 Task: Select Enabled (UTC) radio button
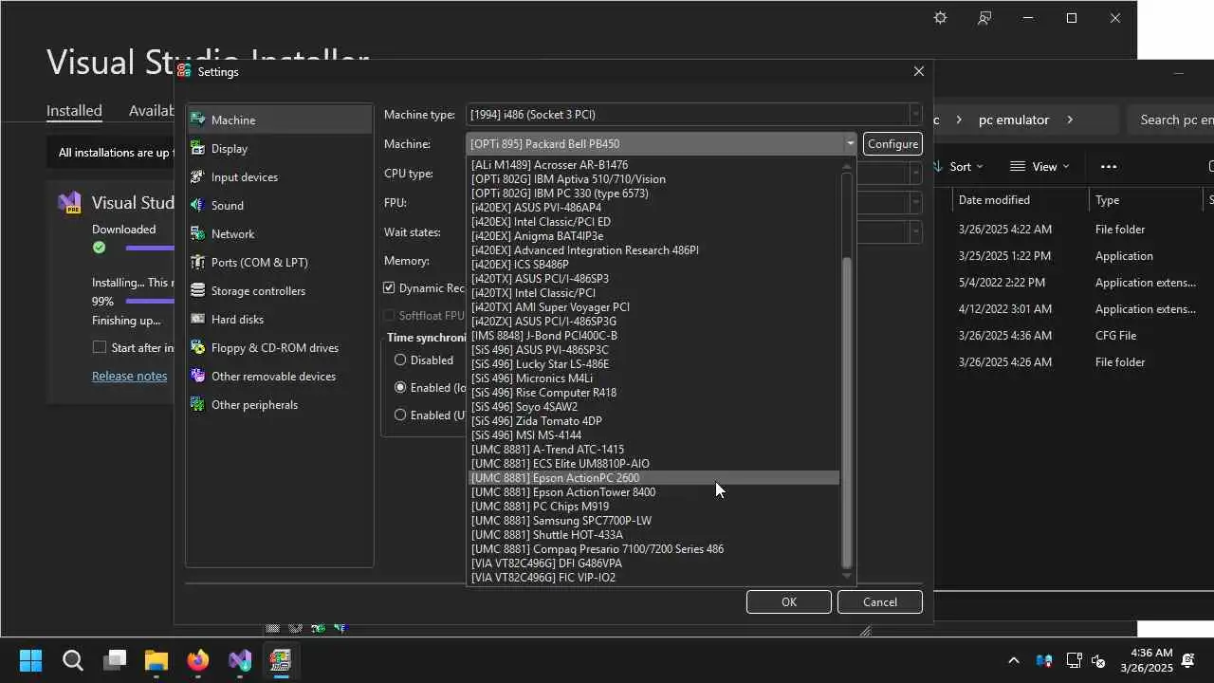tap(400, 415)
